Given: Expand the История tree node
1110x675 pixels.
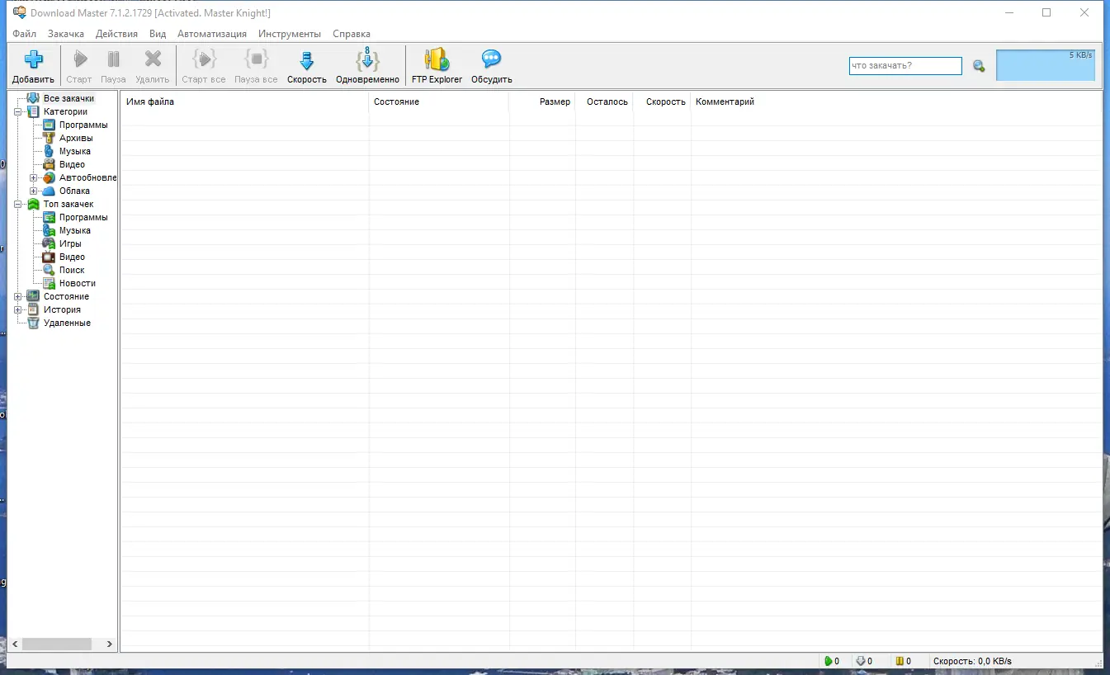Looking at the screenshot, I should click(x=18, y=310).
